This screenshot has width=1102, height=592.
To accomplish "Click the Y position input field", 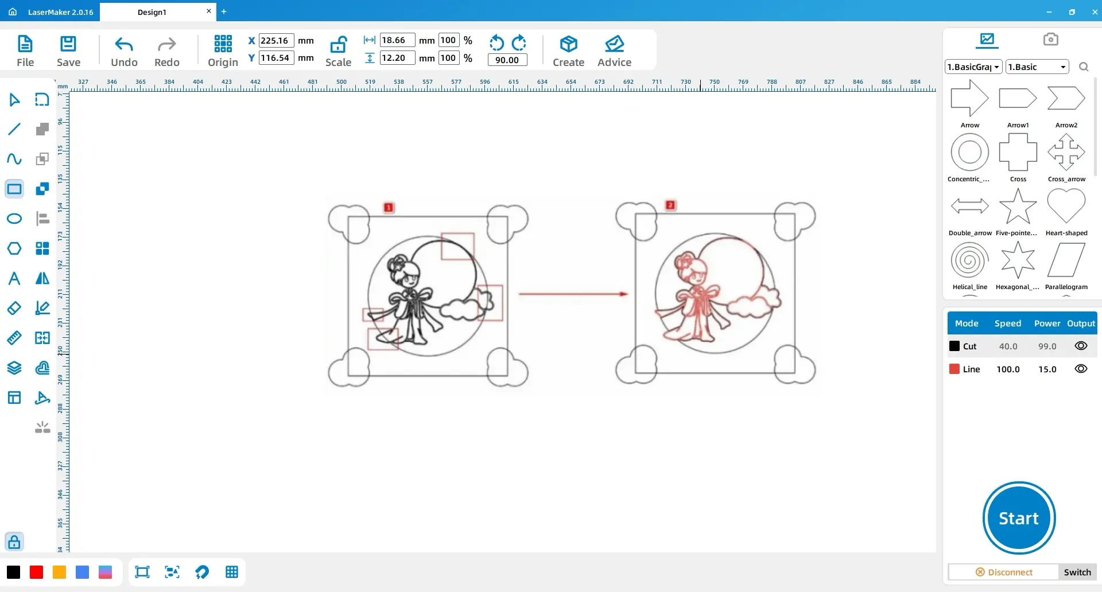I will [277, 57].
